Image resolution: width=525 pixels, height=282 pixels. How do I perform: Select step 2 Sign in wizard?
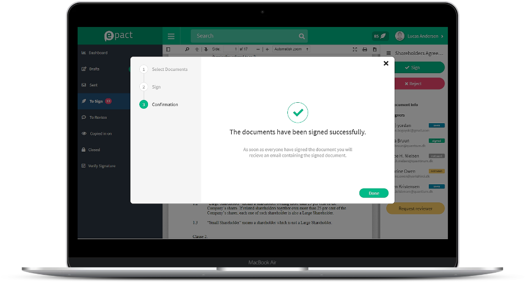[150, 87]
